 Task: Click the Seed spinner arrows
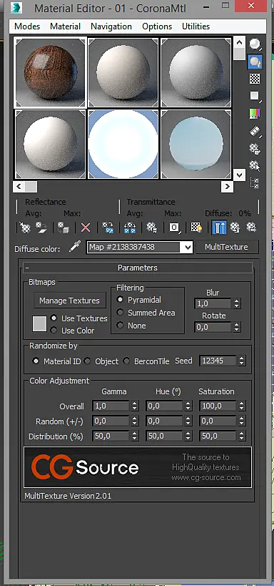[242, 361]
